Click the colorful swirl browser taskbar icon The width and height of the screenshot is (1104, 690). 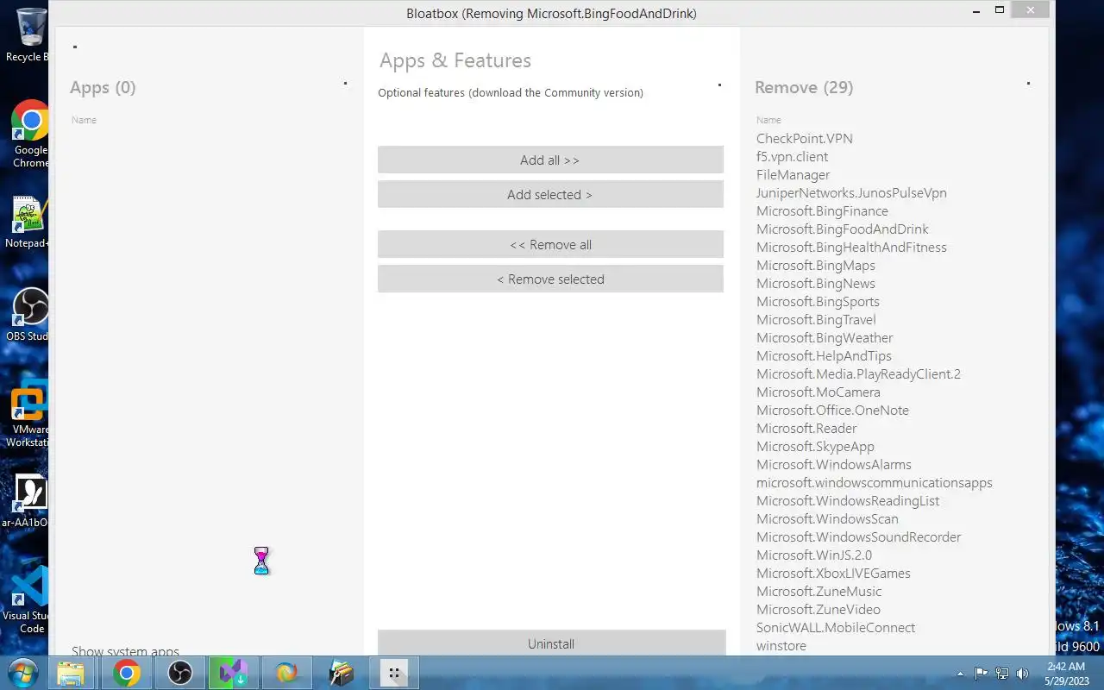point(286,673)
